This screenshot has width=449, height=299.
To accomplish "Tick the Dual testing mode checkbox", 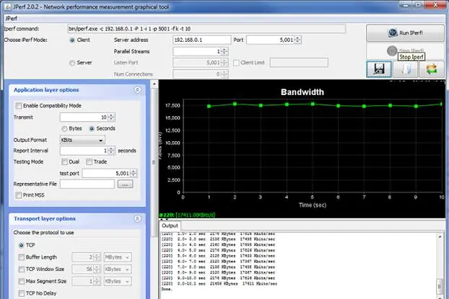I will coord(65,161).
